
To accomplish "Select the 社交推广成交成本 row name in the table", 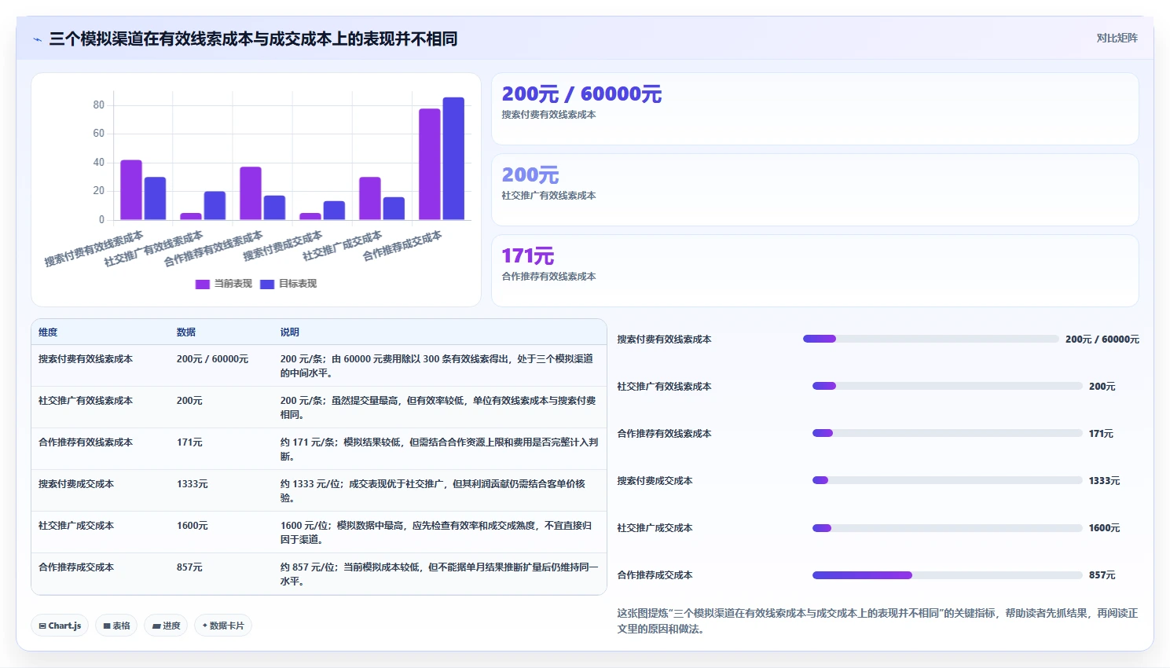I will pos(76,526).
